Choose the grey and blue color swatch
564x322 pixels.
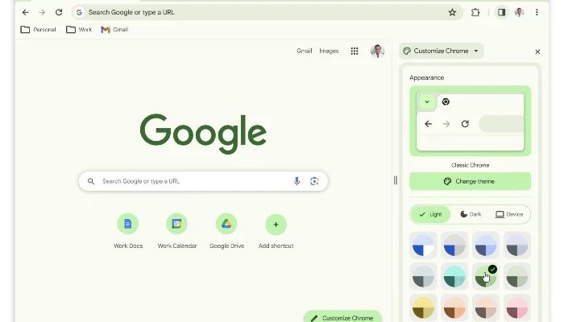point(454,246)
